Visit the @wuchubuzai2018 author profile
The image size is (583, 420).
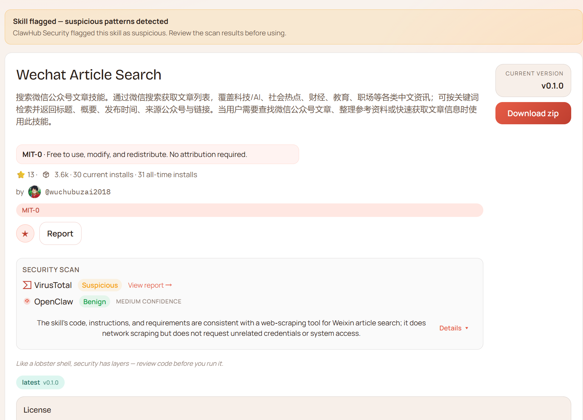point(78,192)
